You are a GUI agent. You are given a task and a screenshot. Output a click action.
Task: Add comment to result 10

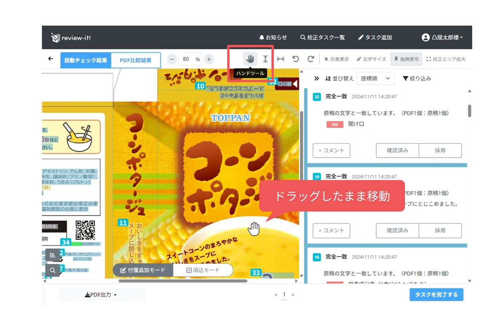click(x=331, y=230)
